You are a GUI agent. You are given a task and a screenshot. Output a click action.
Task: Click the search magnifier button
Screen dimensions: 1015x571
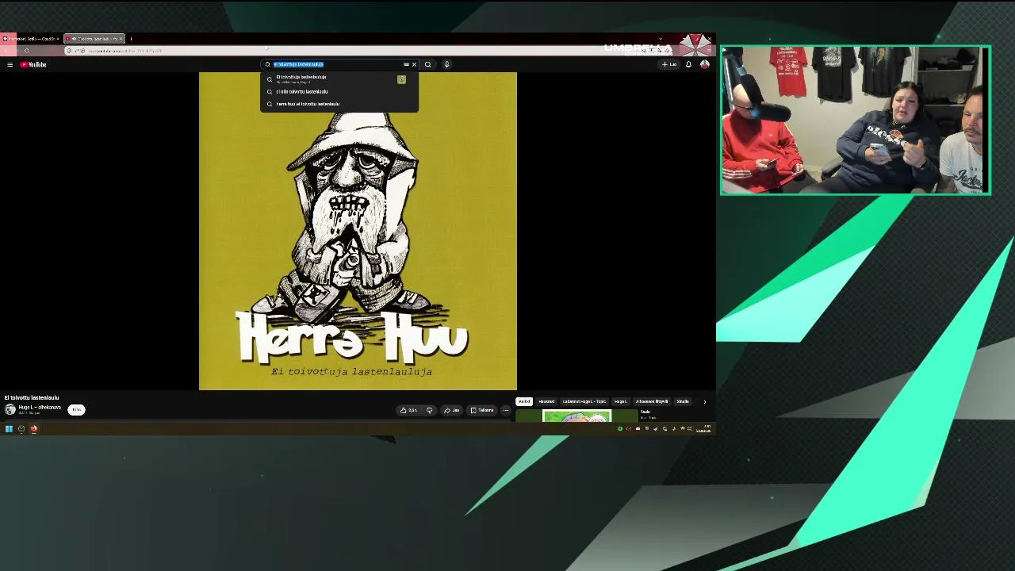coord(427,64)
